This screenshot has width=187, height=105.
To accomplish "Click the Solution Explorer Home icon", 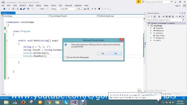I will [x=155, y=17].
